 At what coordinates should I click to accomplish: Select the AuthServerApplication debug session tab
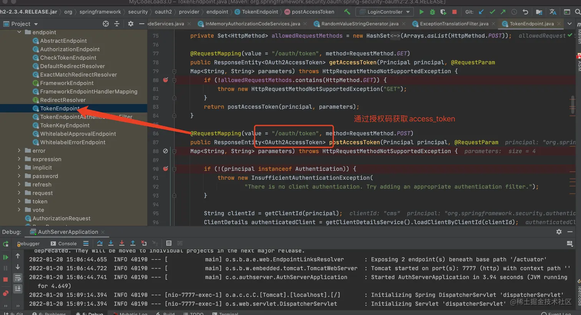pyautogui.click(x=68, y=232)
